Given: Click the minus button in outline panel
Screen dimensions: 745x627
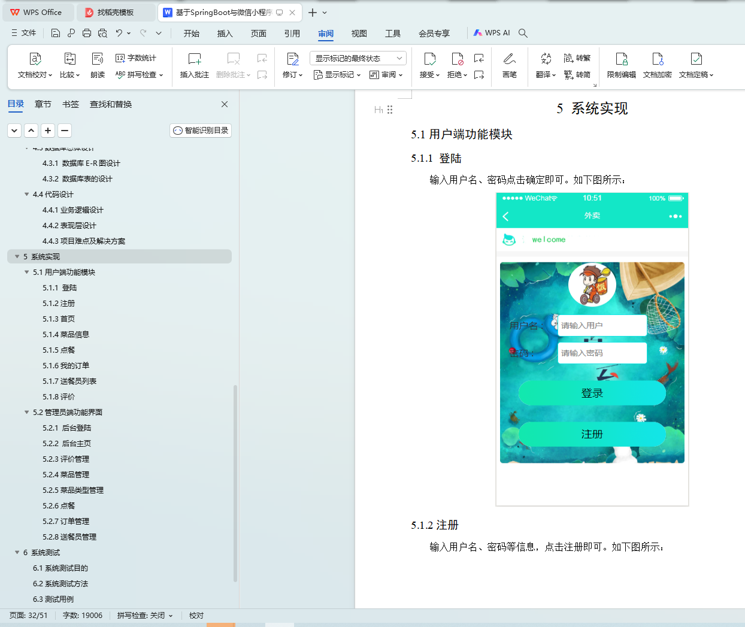Looking at the screenshot, I should [65, 131].
